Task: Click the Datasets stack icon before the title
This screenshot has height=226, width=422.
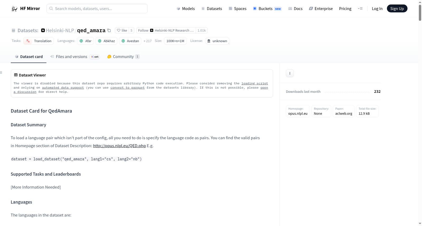Action: coord(13,31)
